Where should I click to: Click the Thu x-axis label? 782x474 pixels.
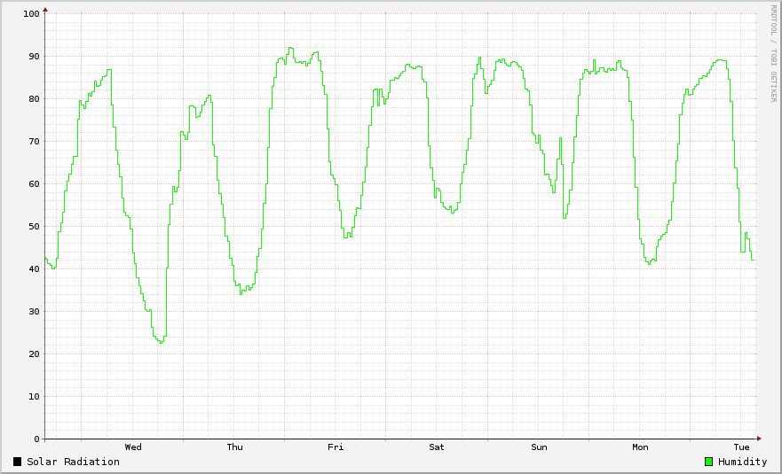[x=235, y=447]
